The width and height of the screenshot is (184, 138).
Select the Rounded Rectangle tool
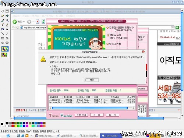pos(7,43)
